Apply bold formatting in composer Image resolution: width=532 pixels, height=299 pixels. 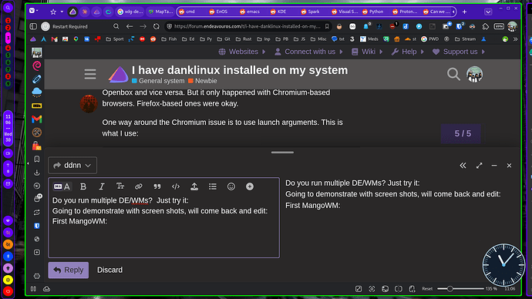coord(83,186)
